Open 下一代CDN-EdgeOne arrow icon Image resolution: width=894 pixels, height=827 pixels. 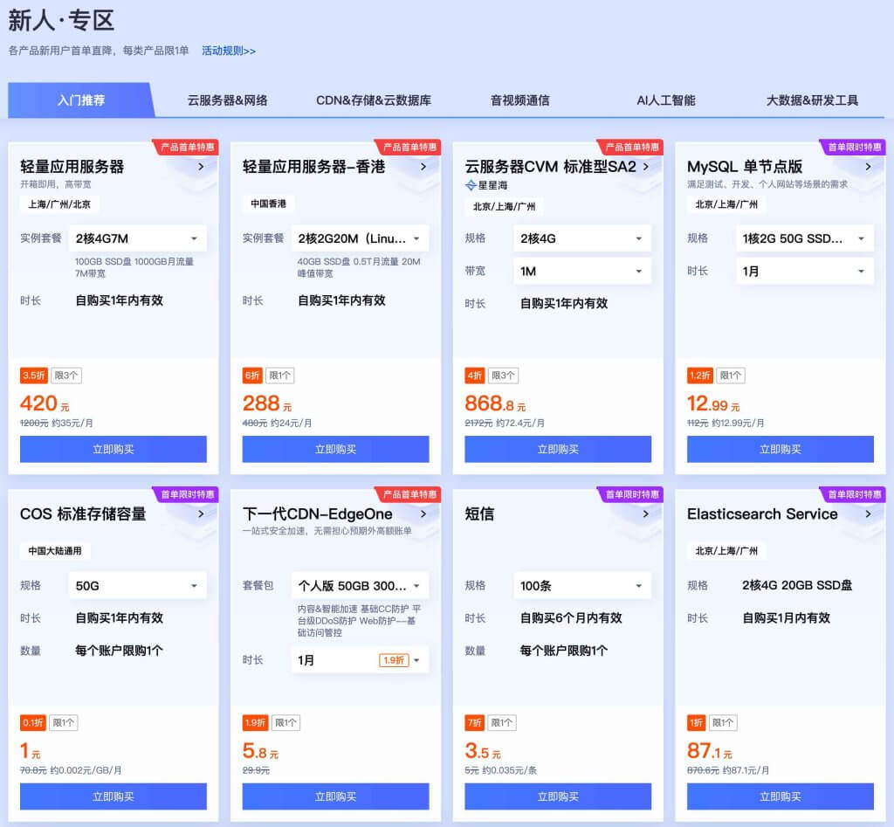(423, 513)
